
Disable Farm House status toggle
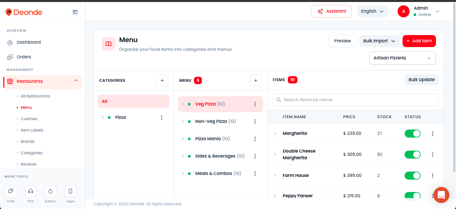(413, 176)
